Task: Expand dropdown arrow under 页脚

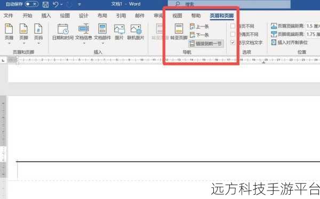Action: (x=23, y=43)
